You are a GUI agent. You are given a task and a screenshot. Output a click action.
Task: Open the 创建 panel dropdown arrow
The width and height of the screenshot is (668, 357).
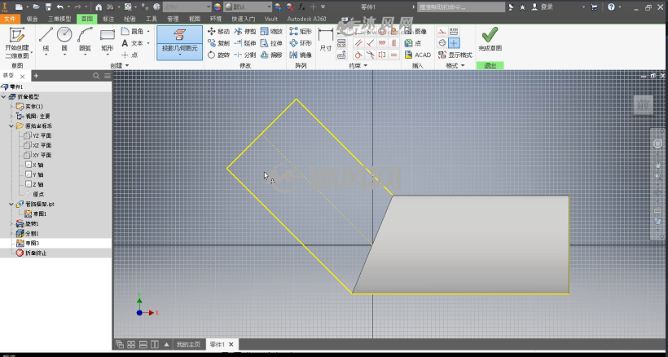tap(127, 65)
